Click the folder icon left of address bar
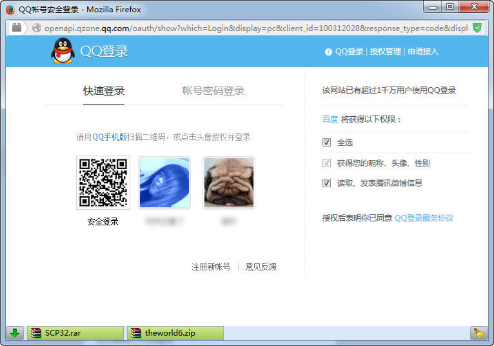 click(17, 28)
